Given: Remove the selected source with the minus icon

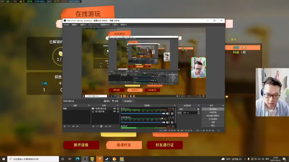Looking at the screenshot, I should (x=97, y=126).
